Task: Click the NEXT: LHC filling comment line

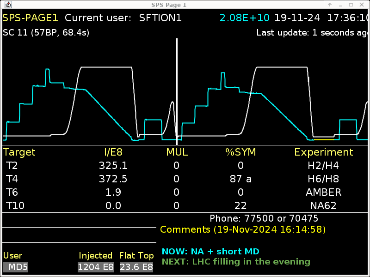Action: pos(236,262)
